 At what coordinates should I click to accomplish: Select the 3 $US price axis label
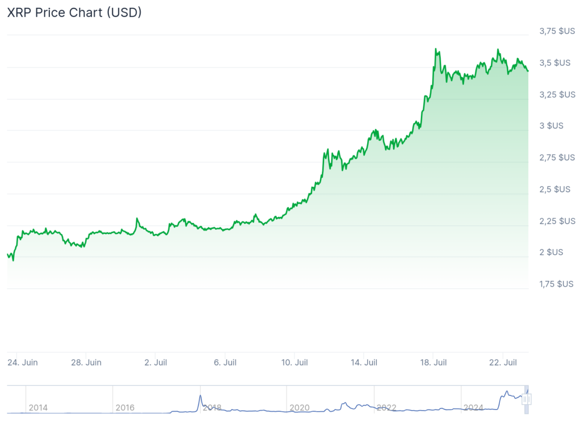tap(551, 125)
